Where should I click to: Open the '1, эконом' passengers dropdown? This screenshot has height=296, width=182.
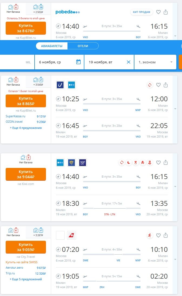pos(155,62)
